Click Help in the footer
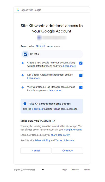The image size is (105, 182). (x=64, y=170)
